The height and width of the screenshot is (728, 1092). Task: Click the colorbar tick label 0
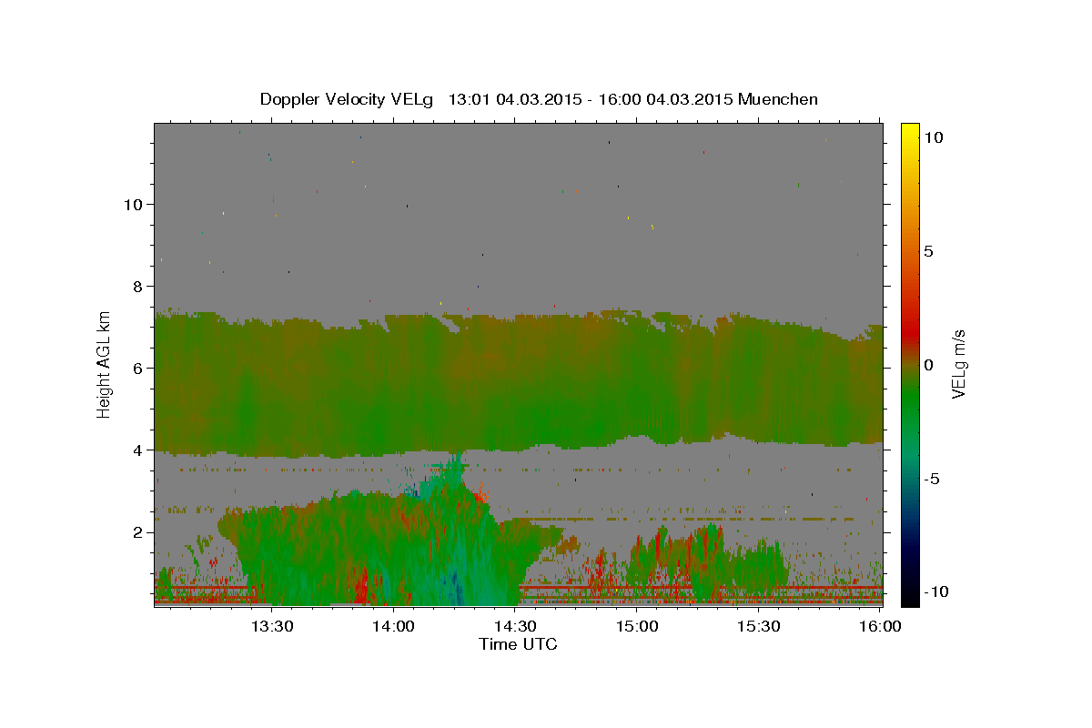point(928,364)
